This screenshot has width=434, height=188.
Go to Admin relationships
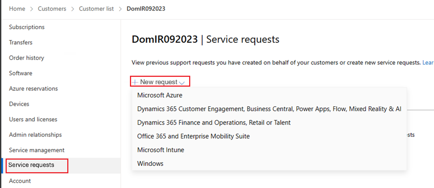pyautogui.click(x=35, y=135)
